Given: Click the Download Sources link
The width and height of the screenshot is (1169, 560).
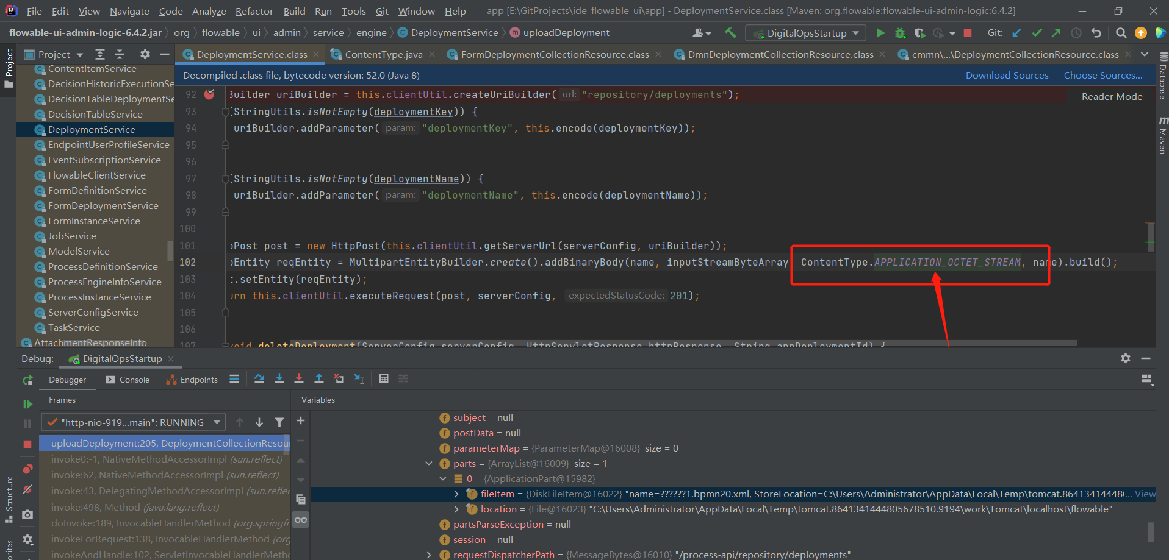Looking at the screenshot, I should pos(1007,75).
